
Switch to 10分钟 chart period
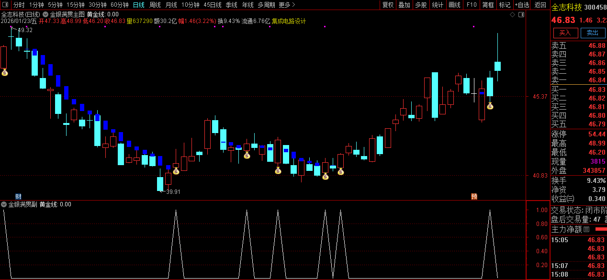point(190,5)
